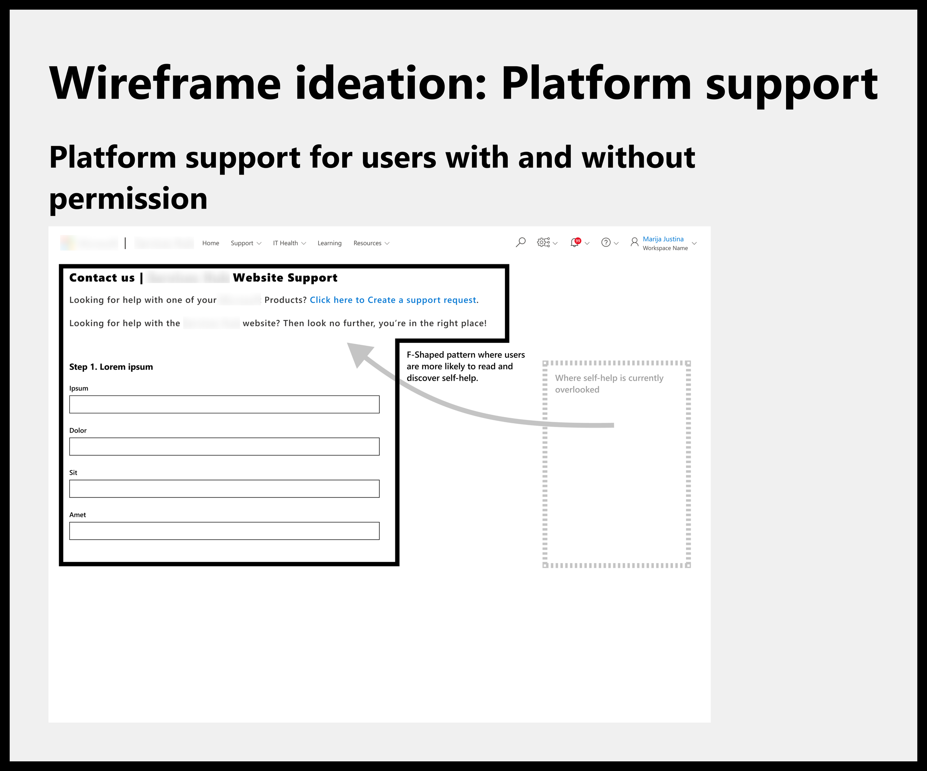The width and height of the screenshot is (927, 771).
Task: Click the Workspace Name label
Action: pos(665,248)
